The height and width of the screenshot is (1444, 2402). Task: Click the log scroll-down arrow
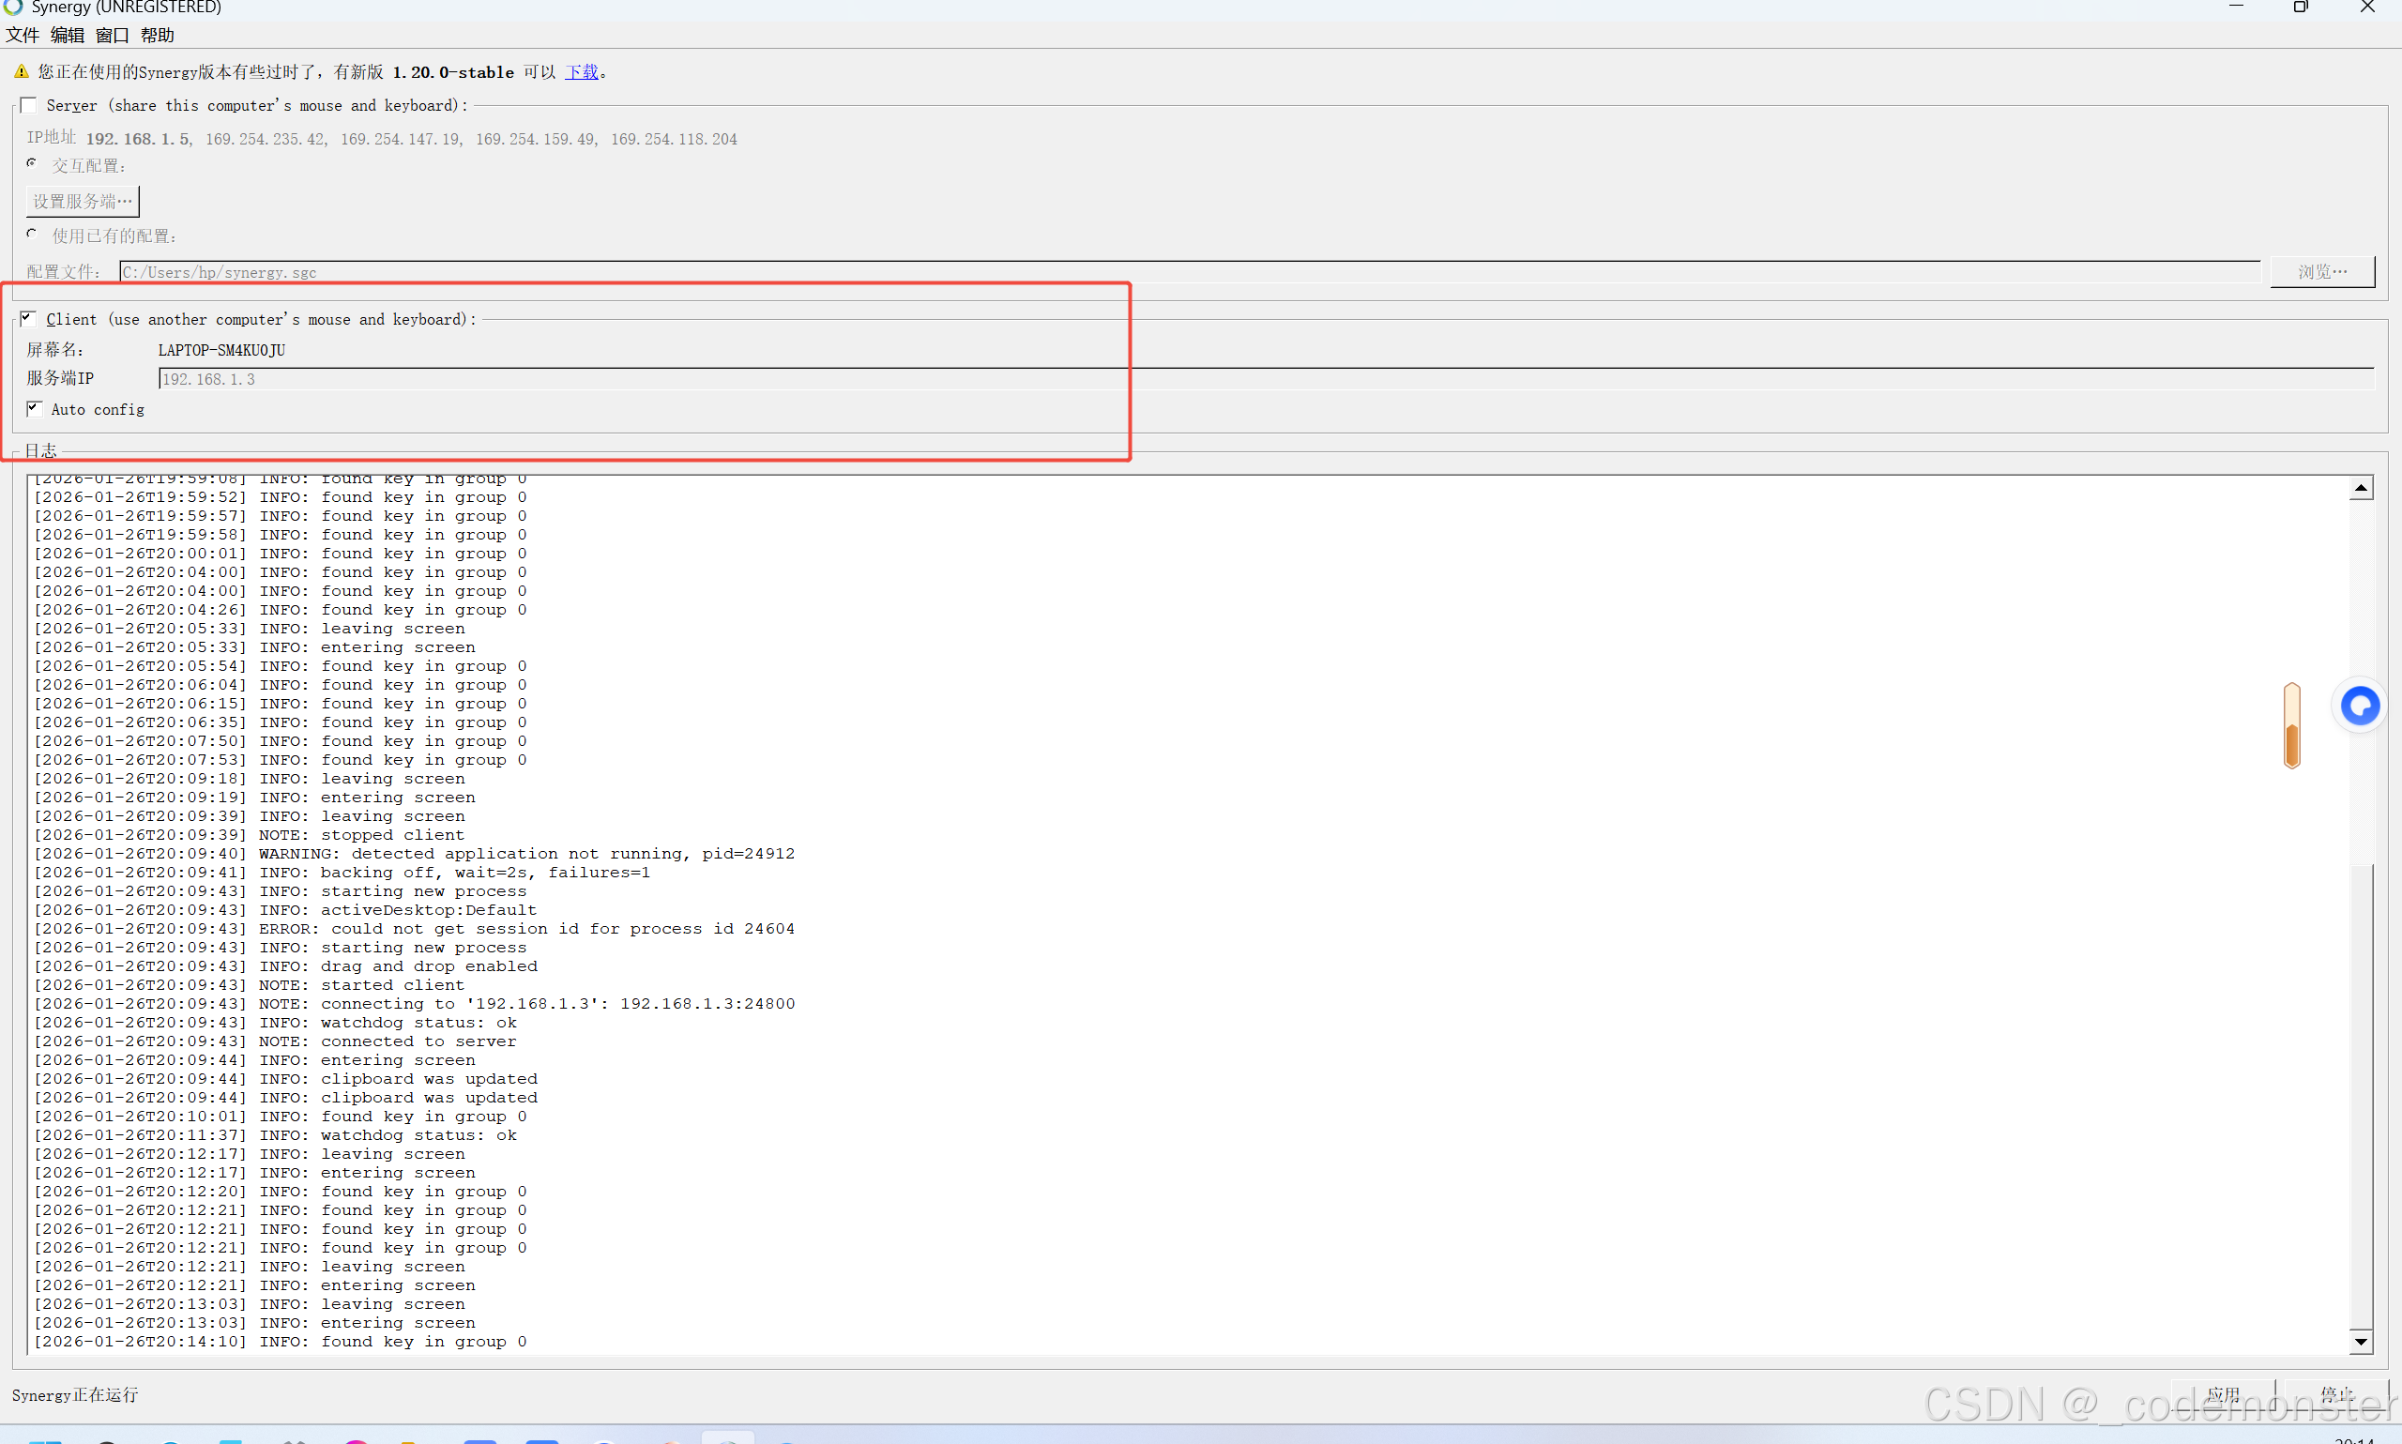click(x=2360, y=1342)
